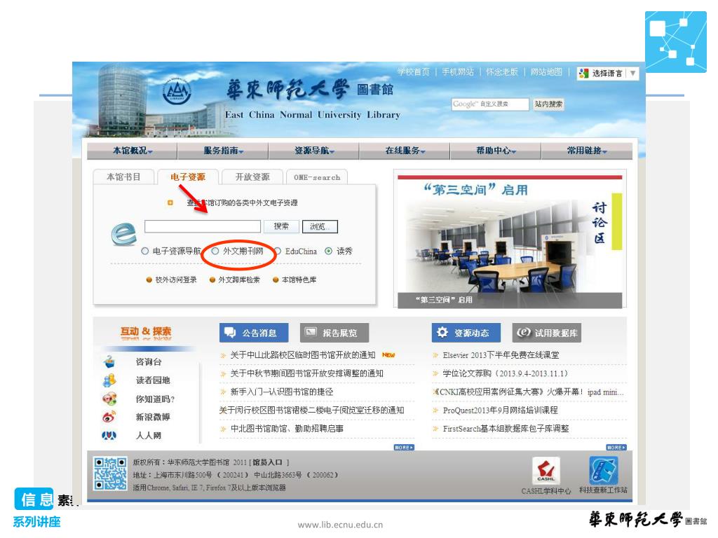Click the NEW badge beside the 中山北路 notice
718x538 pixels.
388,355
